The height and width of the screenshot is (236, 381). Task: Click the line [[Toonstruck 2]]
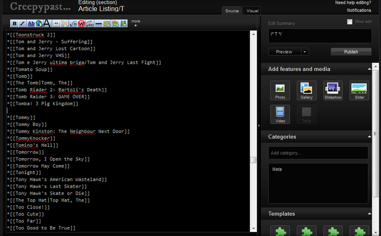[32, 35]
